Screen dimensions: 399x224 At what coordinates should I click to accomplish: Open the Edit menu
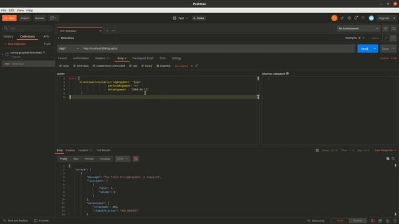tap(11, 11)
